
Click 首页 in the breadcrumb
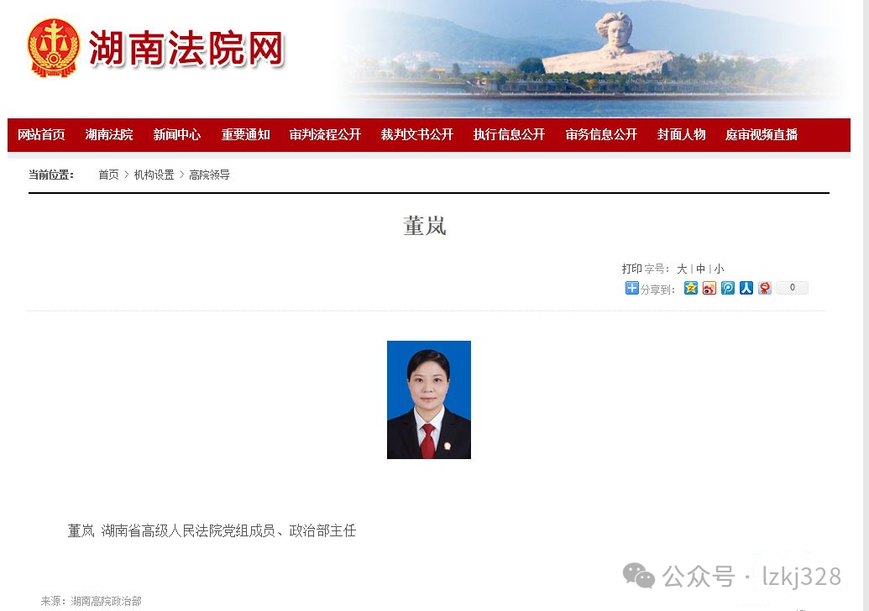(x=108, y=175)
